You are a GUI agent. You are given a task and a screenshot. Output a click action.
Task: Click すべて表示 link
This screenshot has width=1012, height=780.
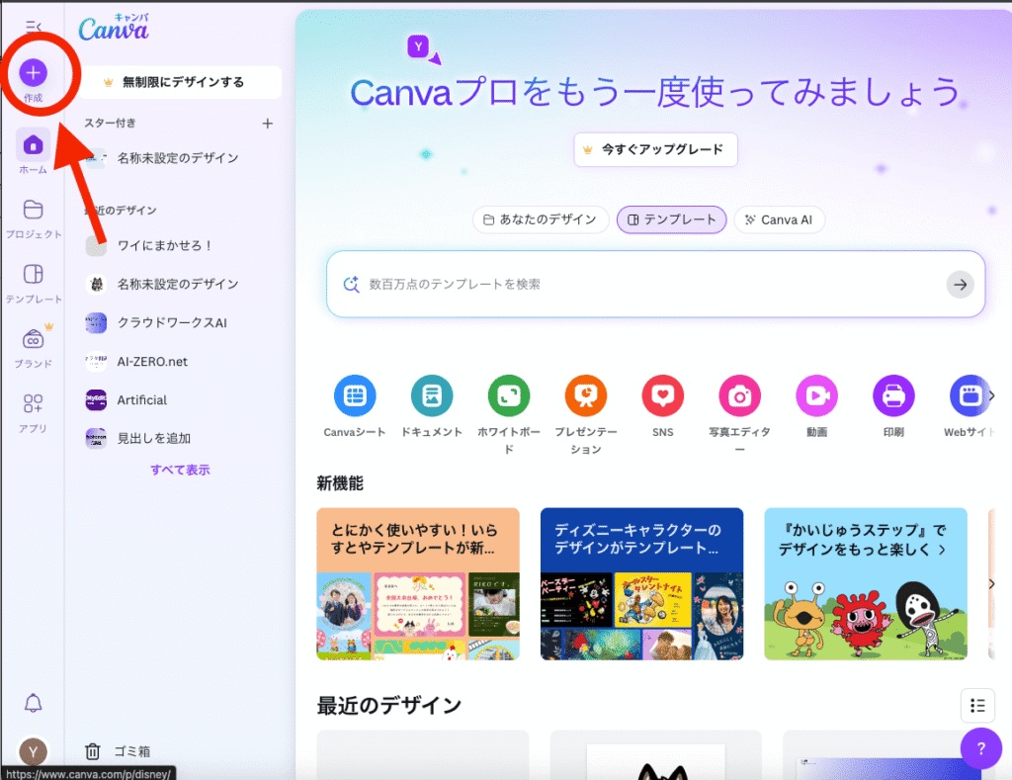click(x=180, y=470)
